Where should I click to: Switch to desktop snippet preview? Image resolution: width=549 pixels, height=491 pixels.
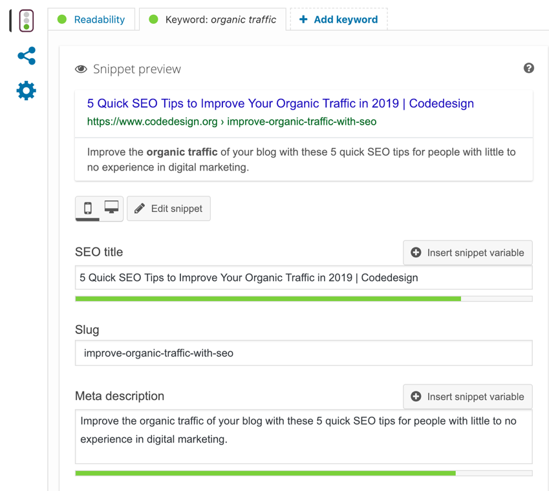[x=110, y=208]
